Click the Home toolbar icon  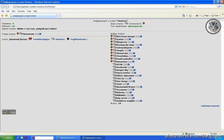[x=184, y=16]
